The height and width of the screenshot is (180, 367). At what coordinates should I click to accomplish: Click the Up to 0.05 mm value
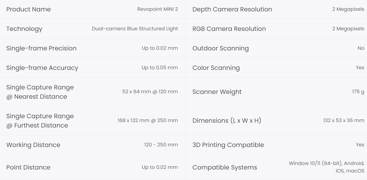click(x=159, y=68)
